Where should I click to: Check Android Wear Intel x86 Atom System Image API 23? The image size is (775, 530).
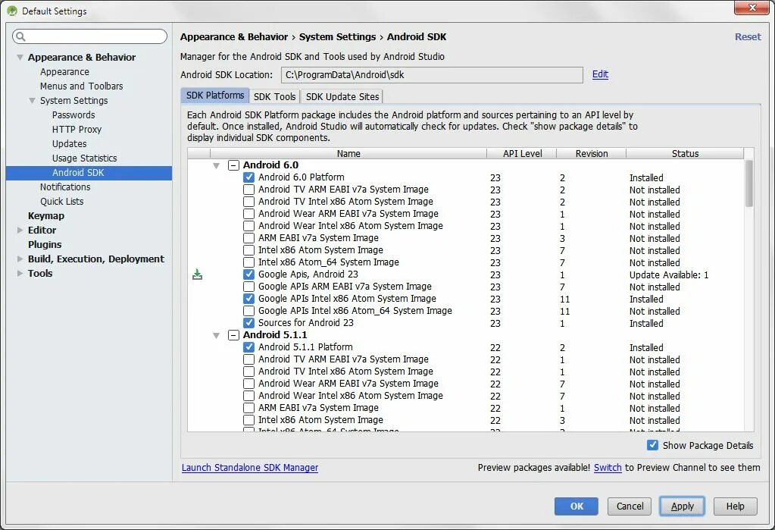(x=249, y=226)
